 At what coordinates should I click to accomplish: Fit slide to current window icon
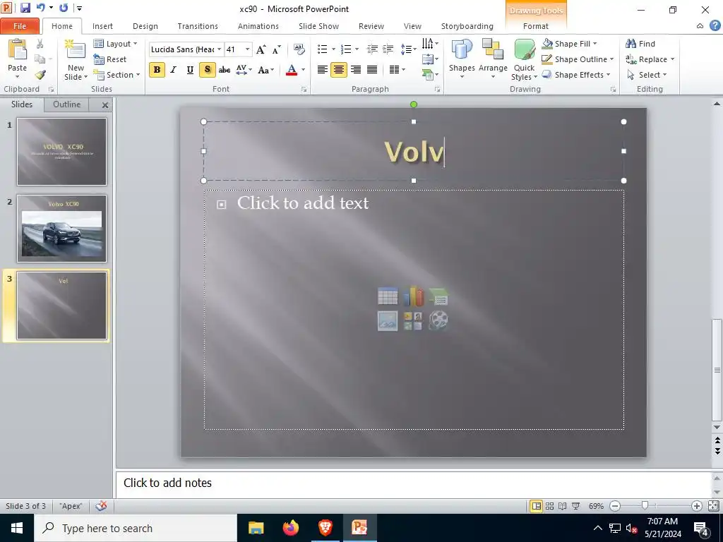(x=713, y=506)
